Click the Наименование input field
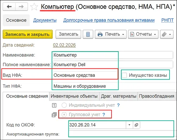Image resolution: width=177 pixels, height=140 pixels. [x=113, y=55]
